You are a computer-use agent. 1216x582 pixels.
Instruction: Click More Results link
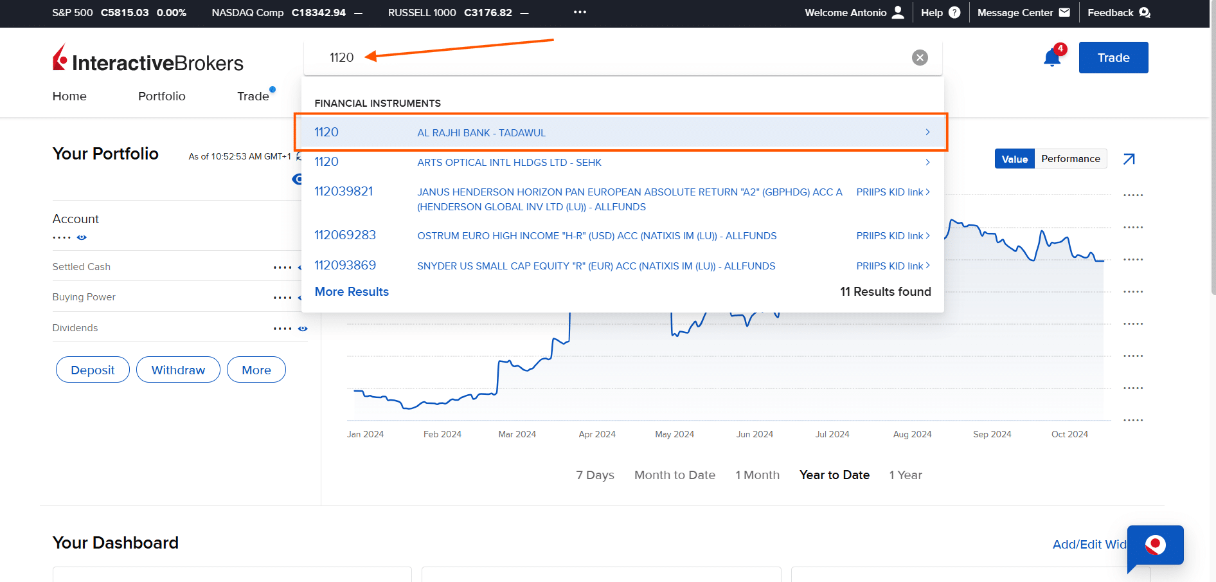click(352, 291)
